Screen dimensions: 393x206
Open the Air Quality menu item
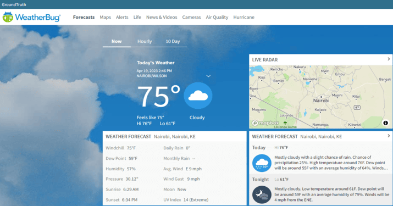[217, 17]
